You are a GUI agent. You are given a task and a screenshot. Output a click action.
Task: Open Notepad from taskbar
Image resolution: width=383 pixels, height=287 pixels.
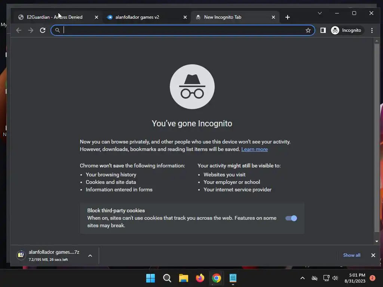(233, 278)
